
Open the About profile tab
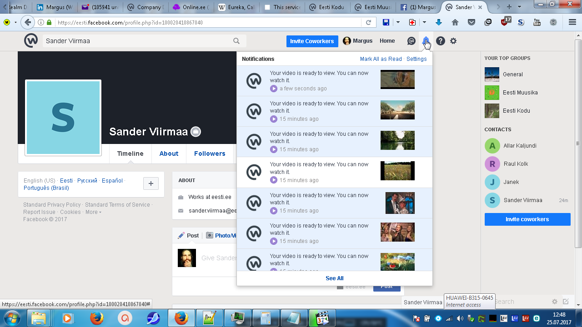pos(169,154)
